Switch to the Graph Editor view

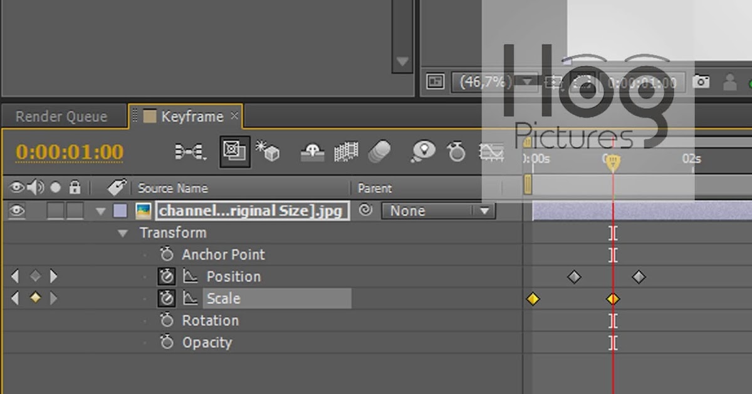[x=492, y=150]
